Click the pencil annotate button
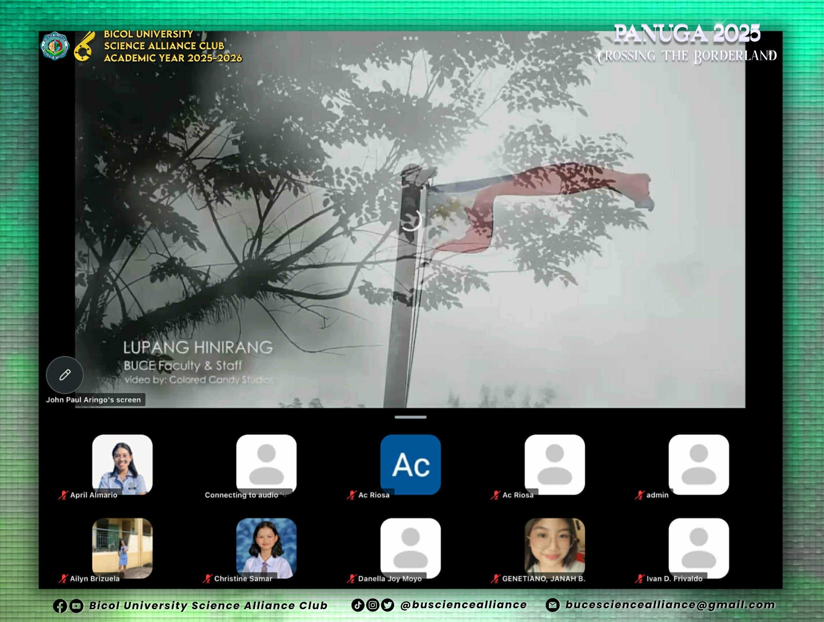Screen dimensions: 824x622 pyautogui.click(x=65, y=375)
